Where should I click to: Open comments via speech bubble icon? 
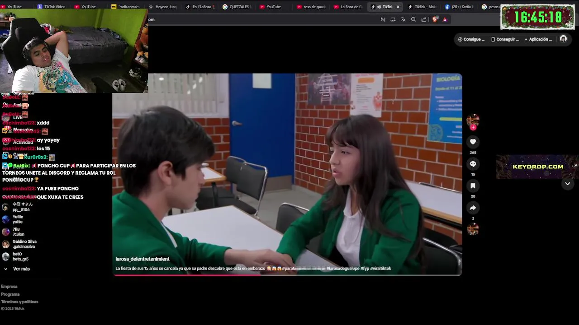473,164
